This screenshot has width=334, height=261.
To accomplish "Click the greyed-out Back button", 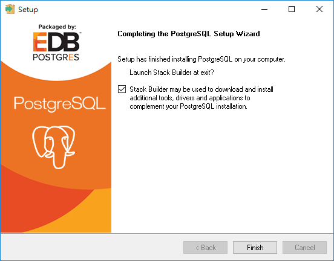I will (205, 247).
